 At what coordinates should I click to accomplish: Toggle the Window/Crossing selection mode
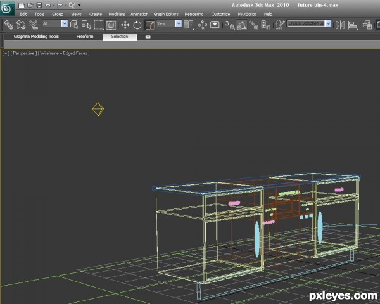point(111,25)
